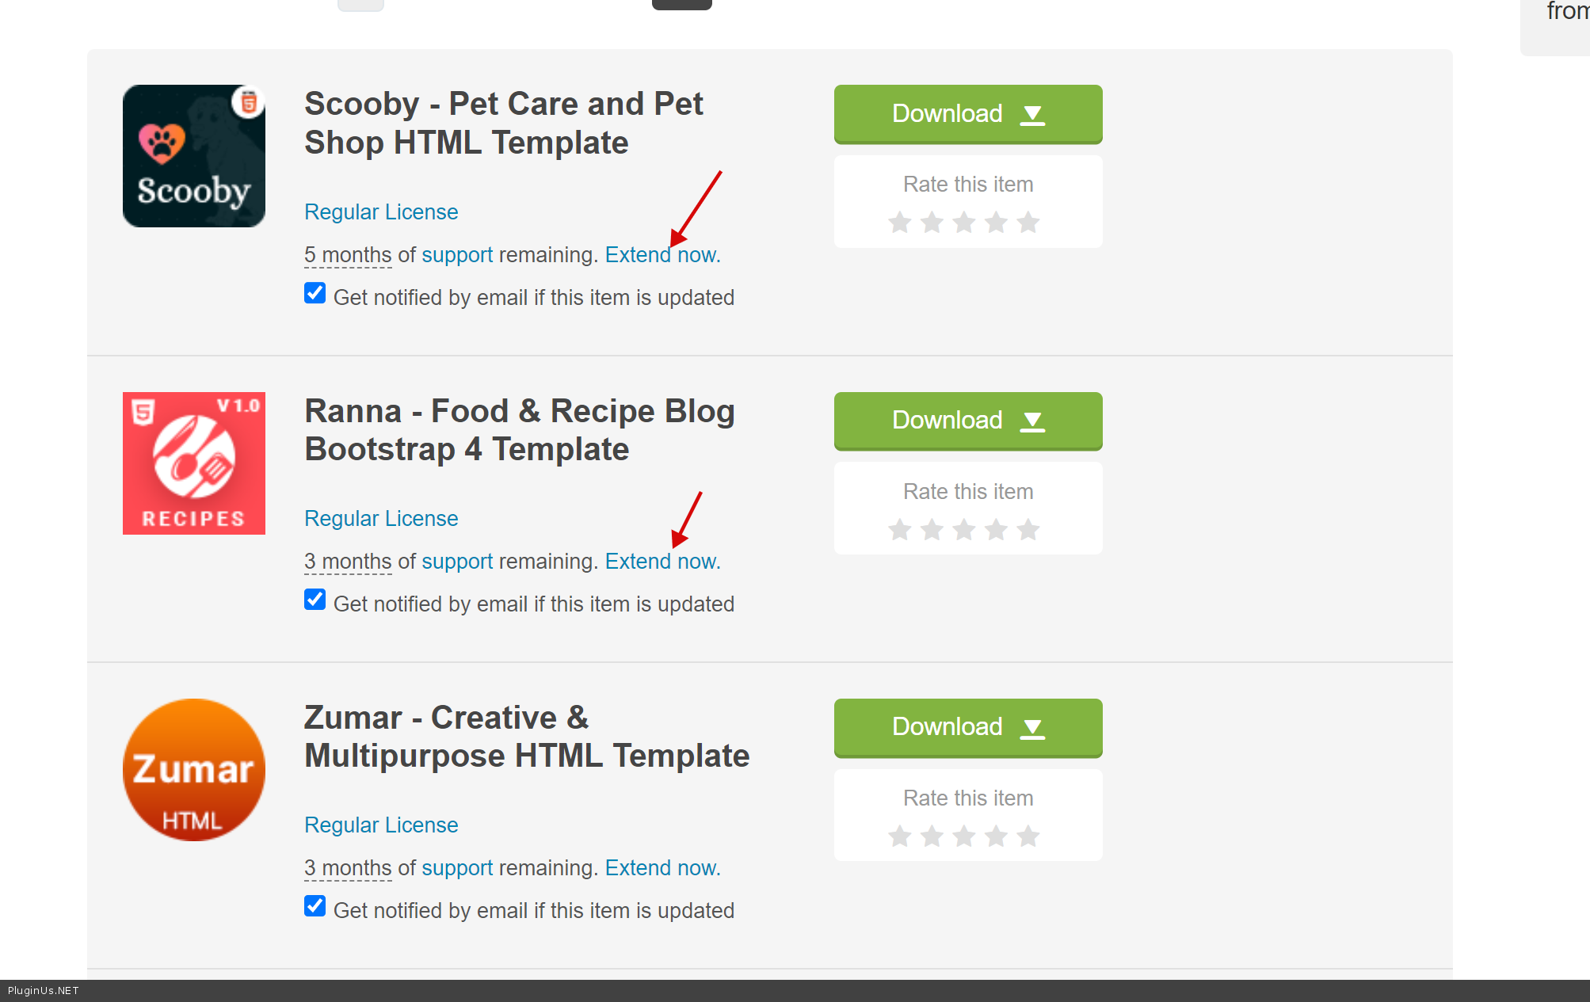This screenshot has width=1590, height=1002.
Task: Uncheck email notification for Scooby template
Action: click(315, 293)
